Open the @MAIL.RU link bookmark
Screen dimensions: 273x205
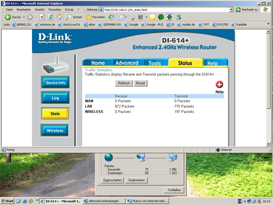coord(22,25)
